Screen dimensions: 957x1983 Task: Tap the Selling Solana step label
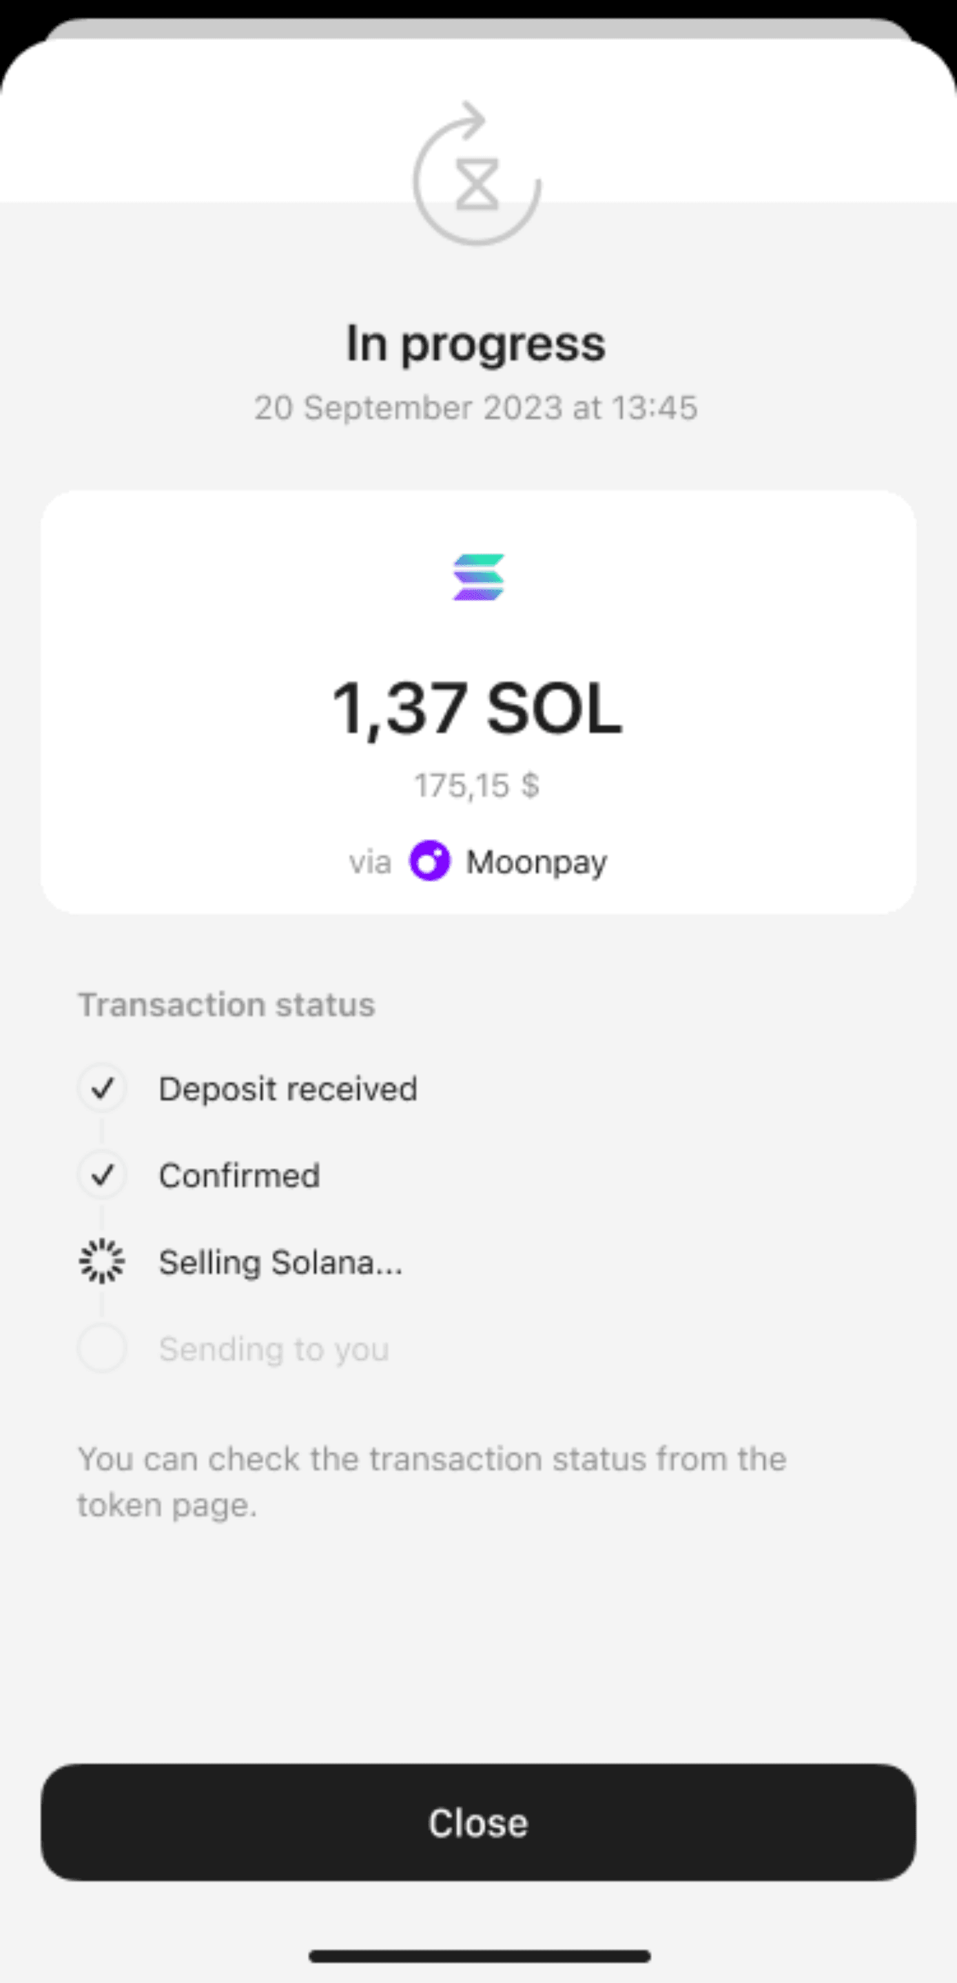click(280, 1263)
